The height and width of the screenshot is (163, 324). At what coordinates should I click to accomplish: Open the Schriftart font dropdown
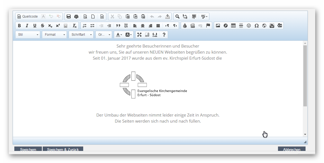(x=81, y=35)
